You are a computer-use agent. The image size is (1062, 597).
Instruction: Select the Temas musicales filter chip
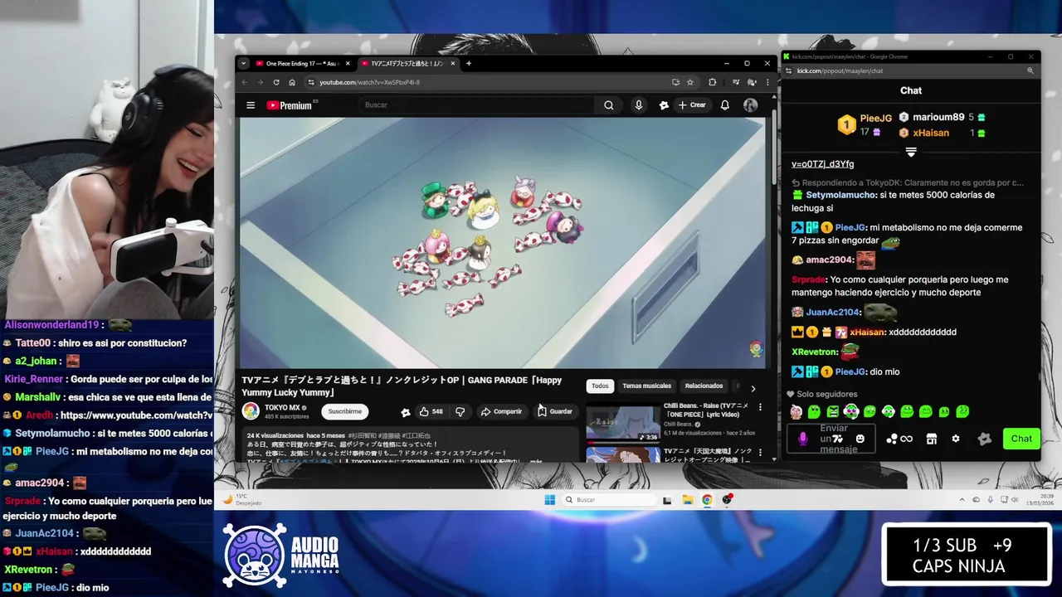pos(646,386)
